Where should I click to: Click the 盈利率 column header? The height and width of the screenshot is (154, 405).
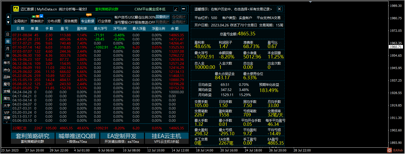coord(82,28)
